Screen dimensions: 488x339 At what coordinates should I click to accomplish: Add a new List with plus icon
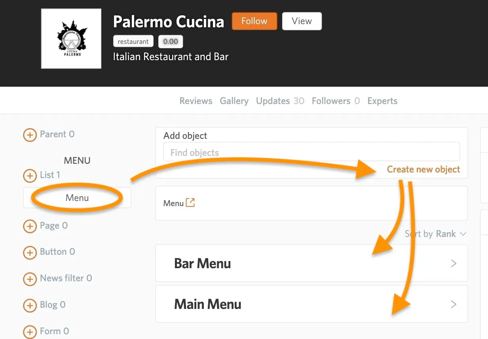tap(30, 175)
